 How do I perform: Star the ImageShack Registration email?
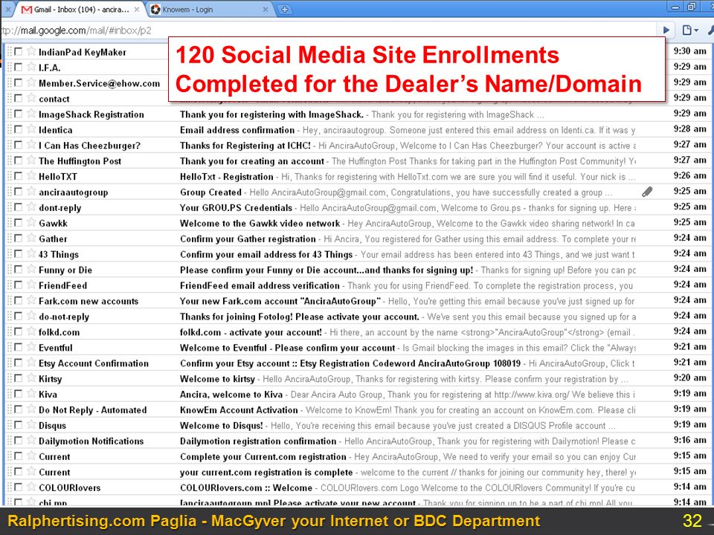tap(31, 113)
